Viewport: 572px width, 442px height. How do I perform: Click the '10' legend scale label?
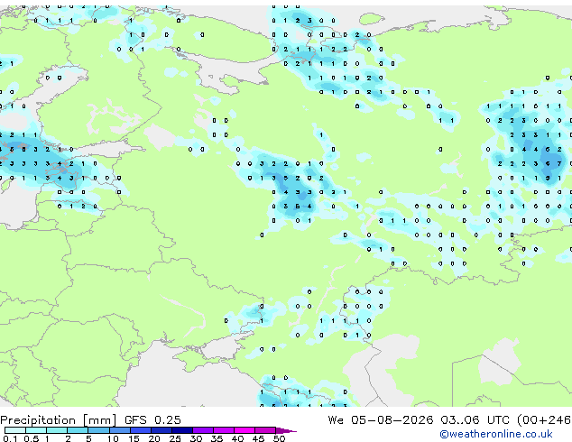(113, 438)
